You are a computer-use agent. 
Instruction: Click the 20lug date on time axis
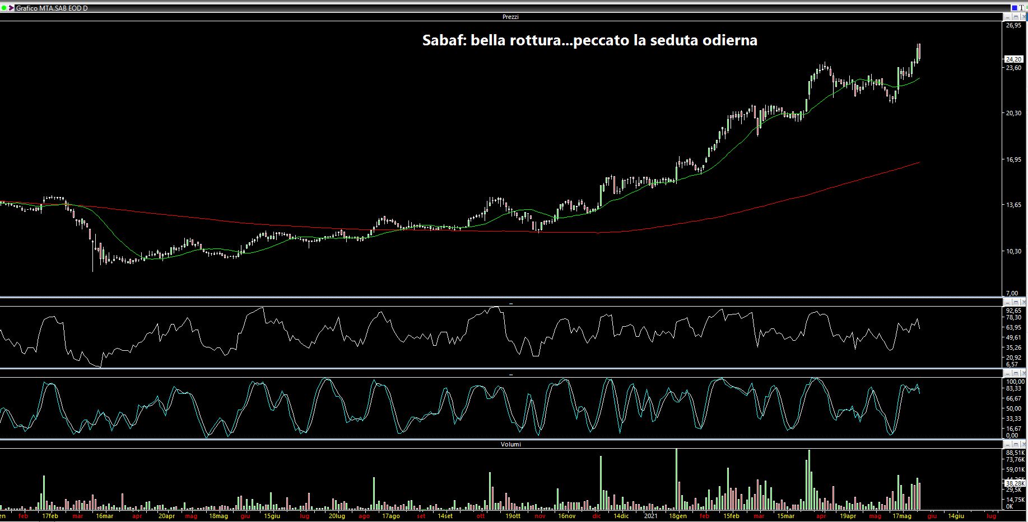[x=337, y=516]
